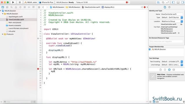This screenshot has width=185, height=104.
Task: Open the related items grid menu
Action: 39,7
